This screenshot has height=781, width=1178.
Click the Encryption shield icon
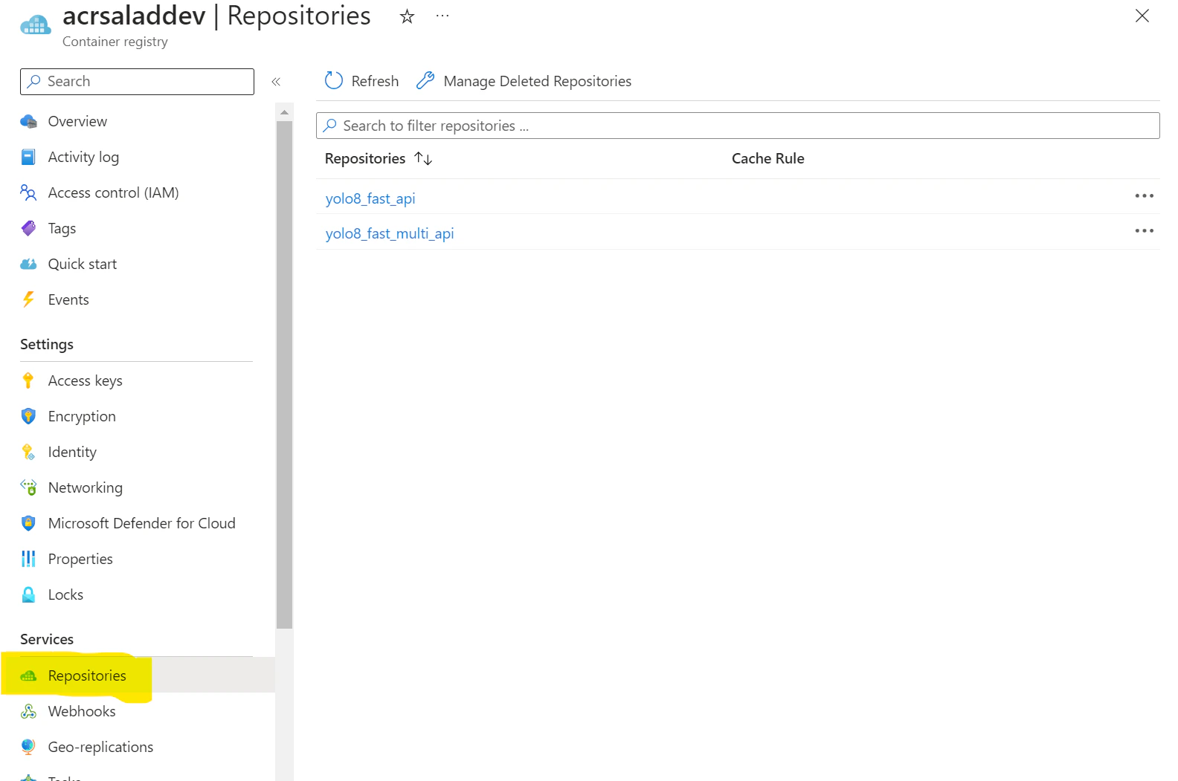[x=28, y=416]
